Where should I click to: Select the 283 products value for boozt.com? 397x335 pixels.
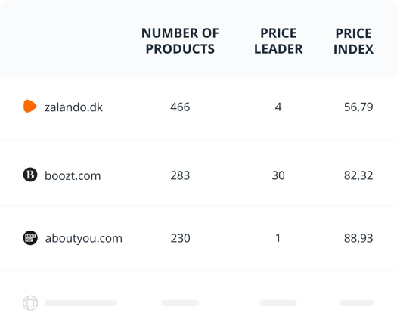point(180,175)
